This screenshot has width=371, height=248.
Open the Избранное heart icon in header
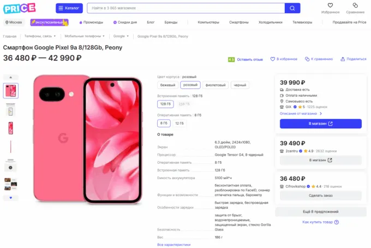[x=330, y=5]
